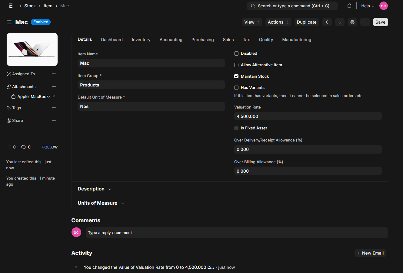Go to the Item breadcrumb
The height and width of the screenshot is (273, 403).
[x=48, y=6]
